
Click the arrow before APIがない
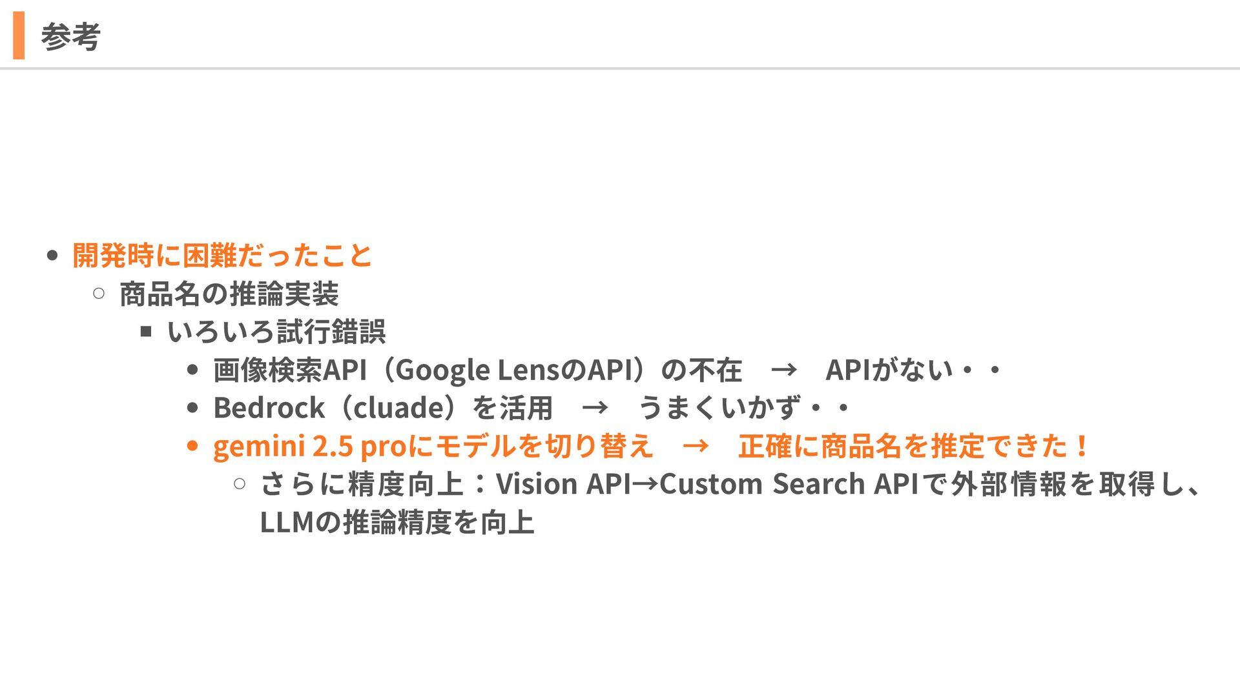click(x=783, y=370)
